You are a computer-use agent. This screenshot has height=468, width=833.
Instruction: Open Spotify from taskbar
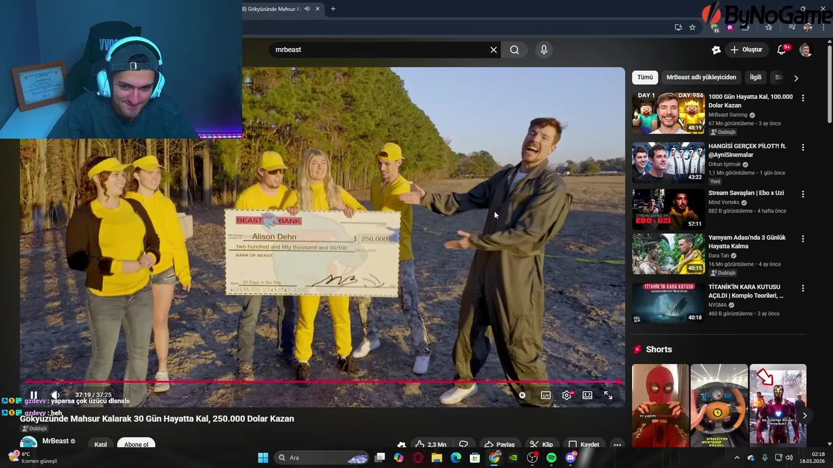[551, 458]
